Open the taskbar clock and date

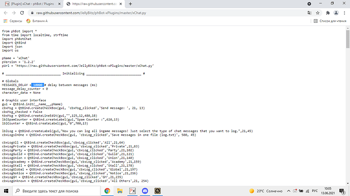328,191
